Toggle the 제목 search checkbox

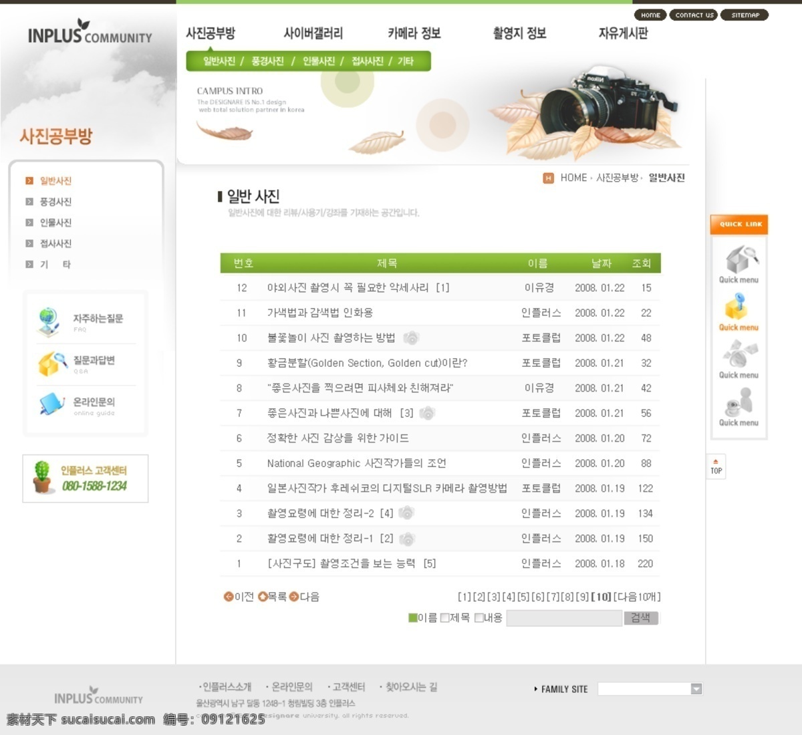445,618
